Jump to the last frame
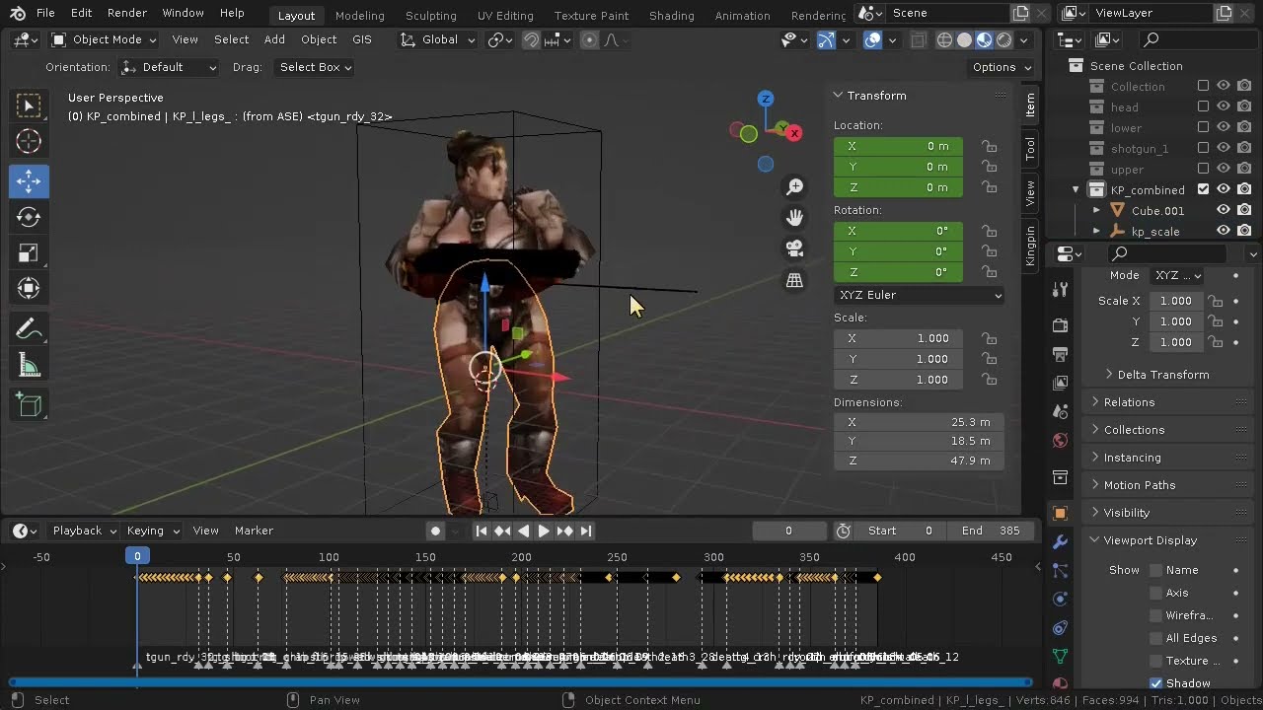This screenshot has width=1263, height=710. [585, 531]
